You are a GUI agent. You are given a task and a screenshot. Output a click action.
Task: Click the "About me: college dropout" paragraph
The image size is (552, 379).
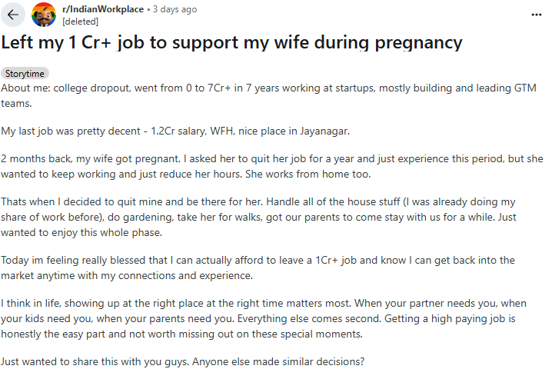pyautogui.click(x=261, y=94)
